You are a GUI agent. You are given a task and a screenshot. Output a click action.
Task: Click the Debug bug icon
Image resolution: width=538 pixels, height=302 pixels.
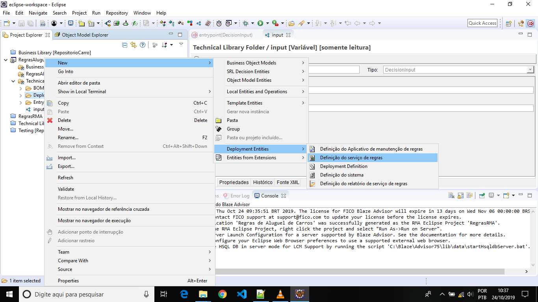[x=245, y=23]
